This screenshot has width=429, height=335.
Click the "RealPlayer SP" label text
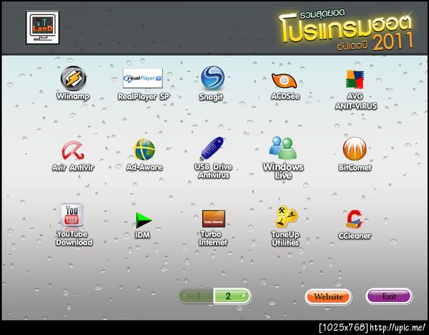tap(144, 97)
